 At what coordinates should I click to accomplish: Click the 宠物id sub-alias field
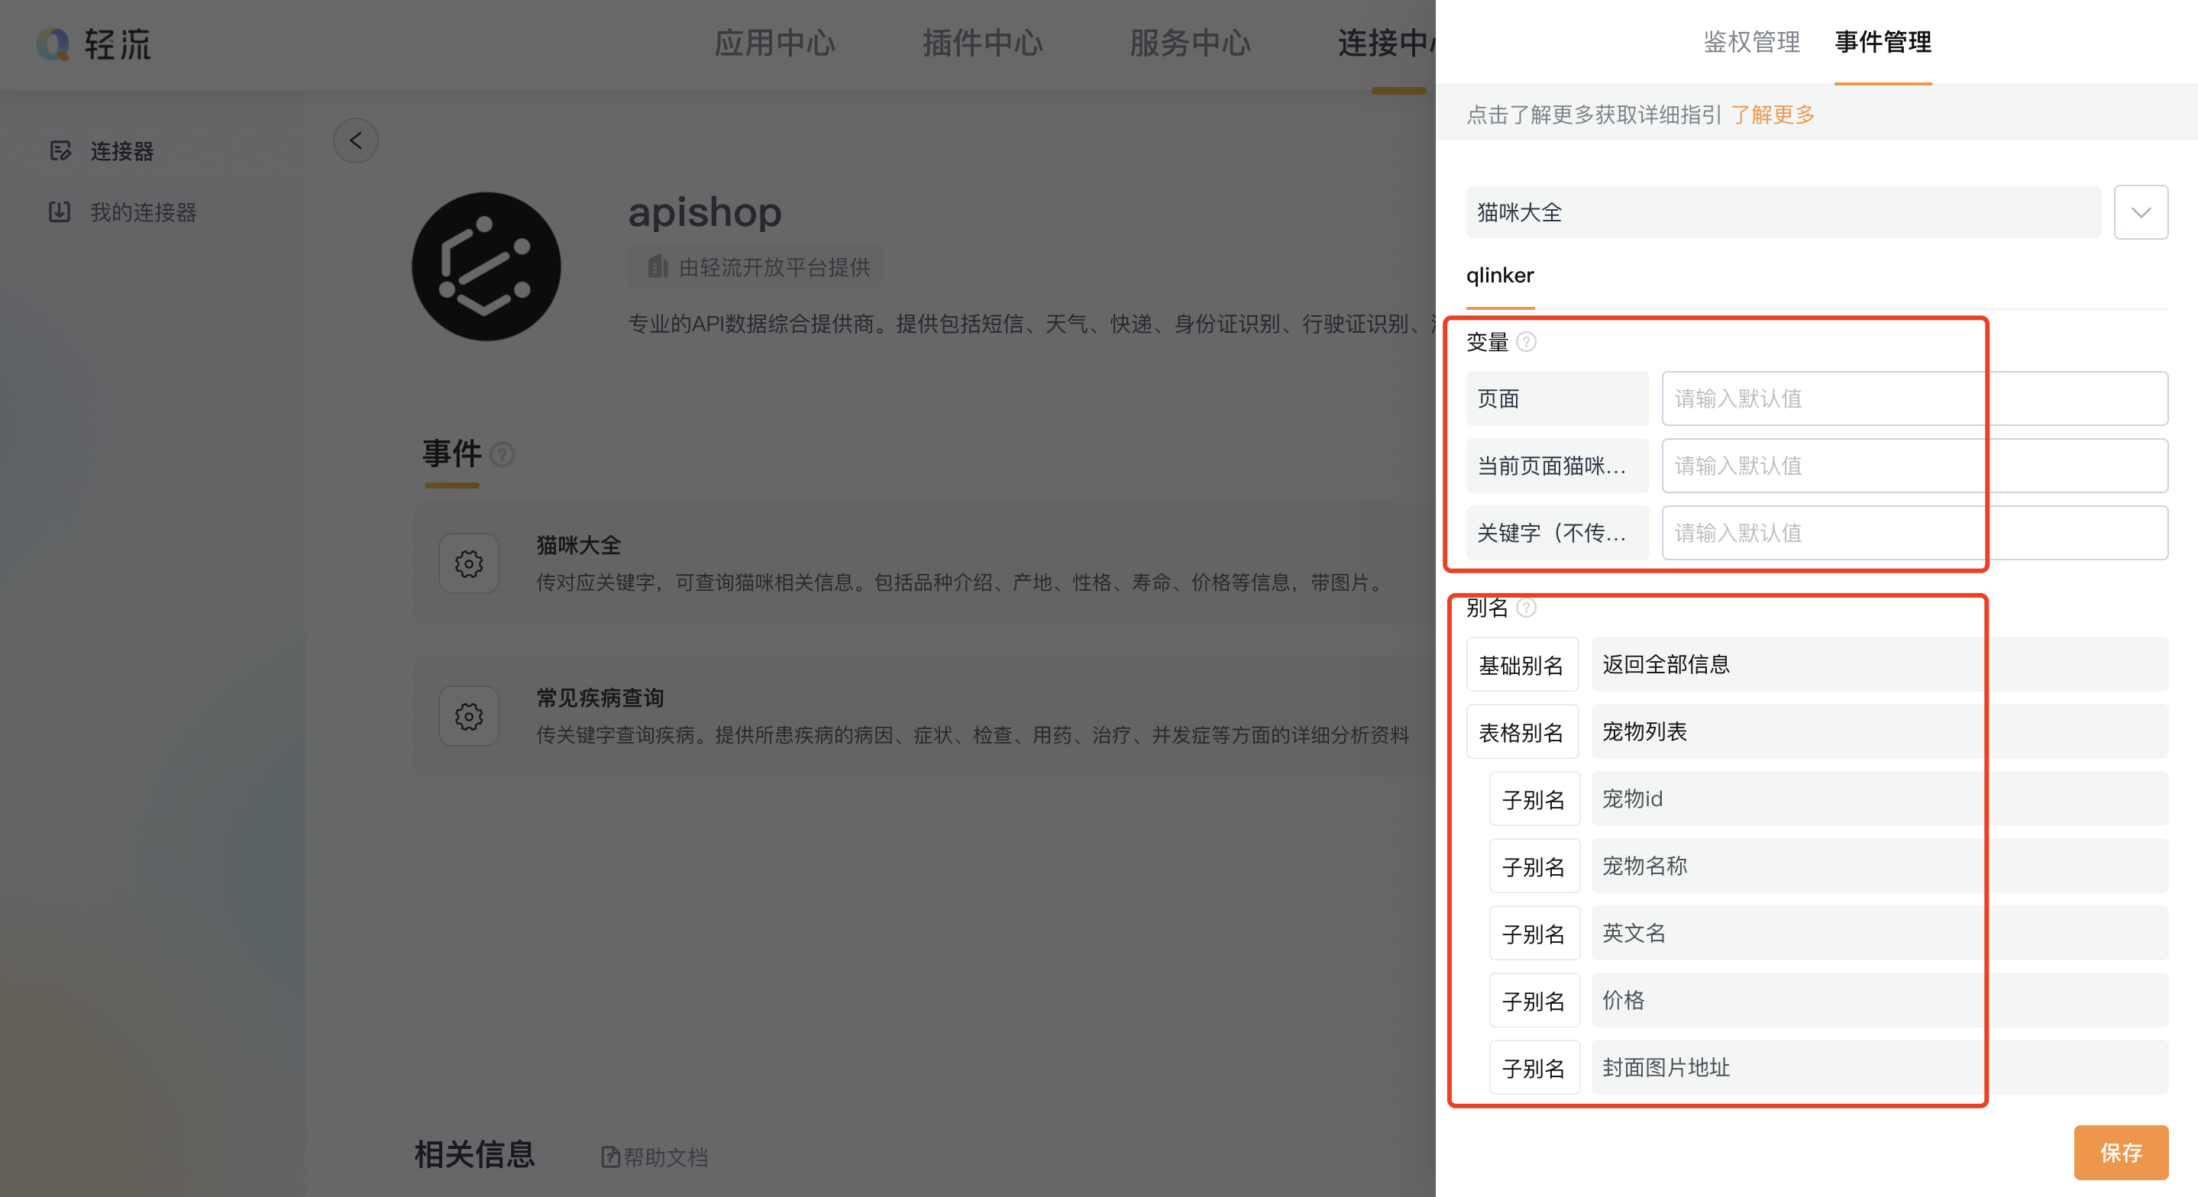1880,799
